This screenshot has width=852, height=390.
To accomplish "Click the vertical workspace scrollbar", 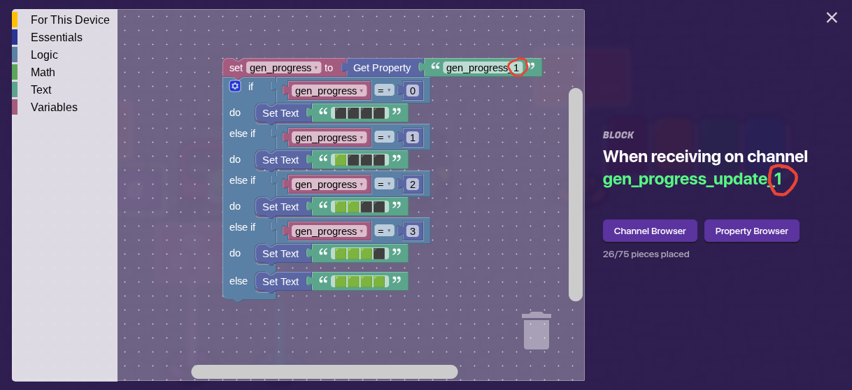I will (x=575, y=194).
